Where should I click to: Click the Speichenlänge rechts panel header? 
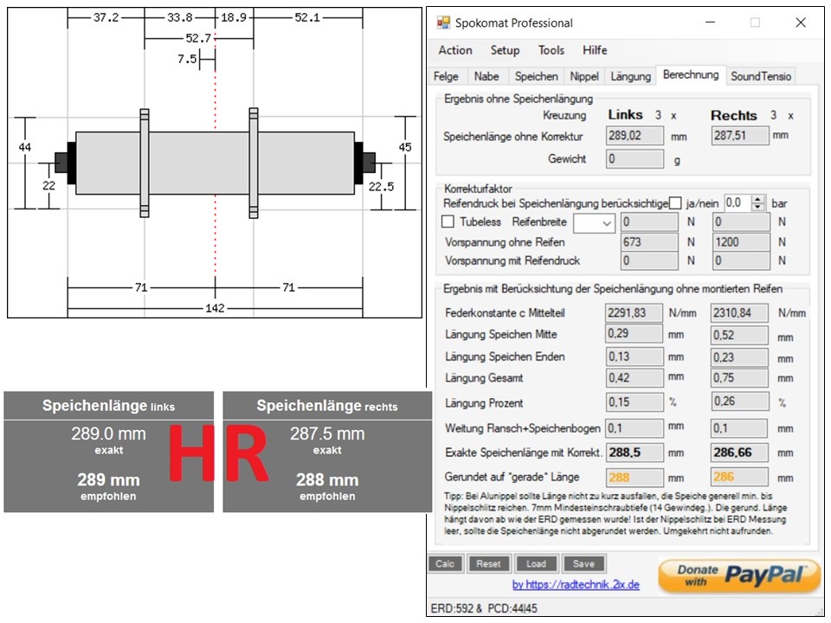(x=327, y=406)
